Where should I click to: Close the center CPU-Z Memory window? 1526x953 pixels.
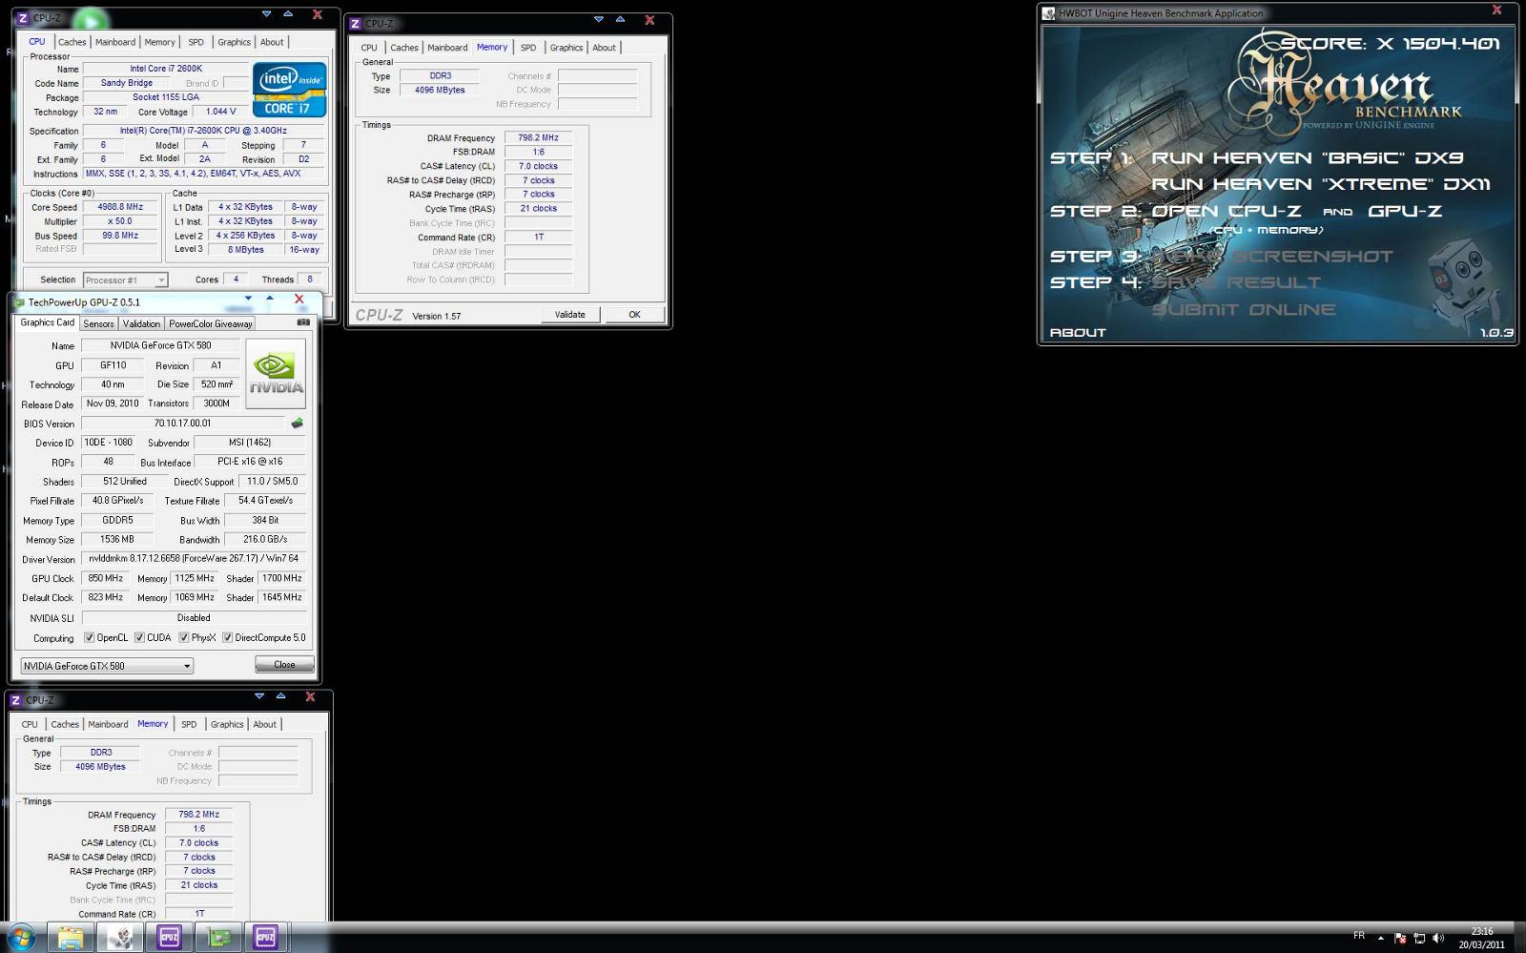[650, 20]
